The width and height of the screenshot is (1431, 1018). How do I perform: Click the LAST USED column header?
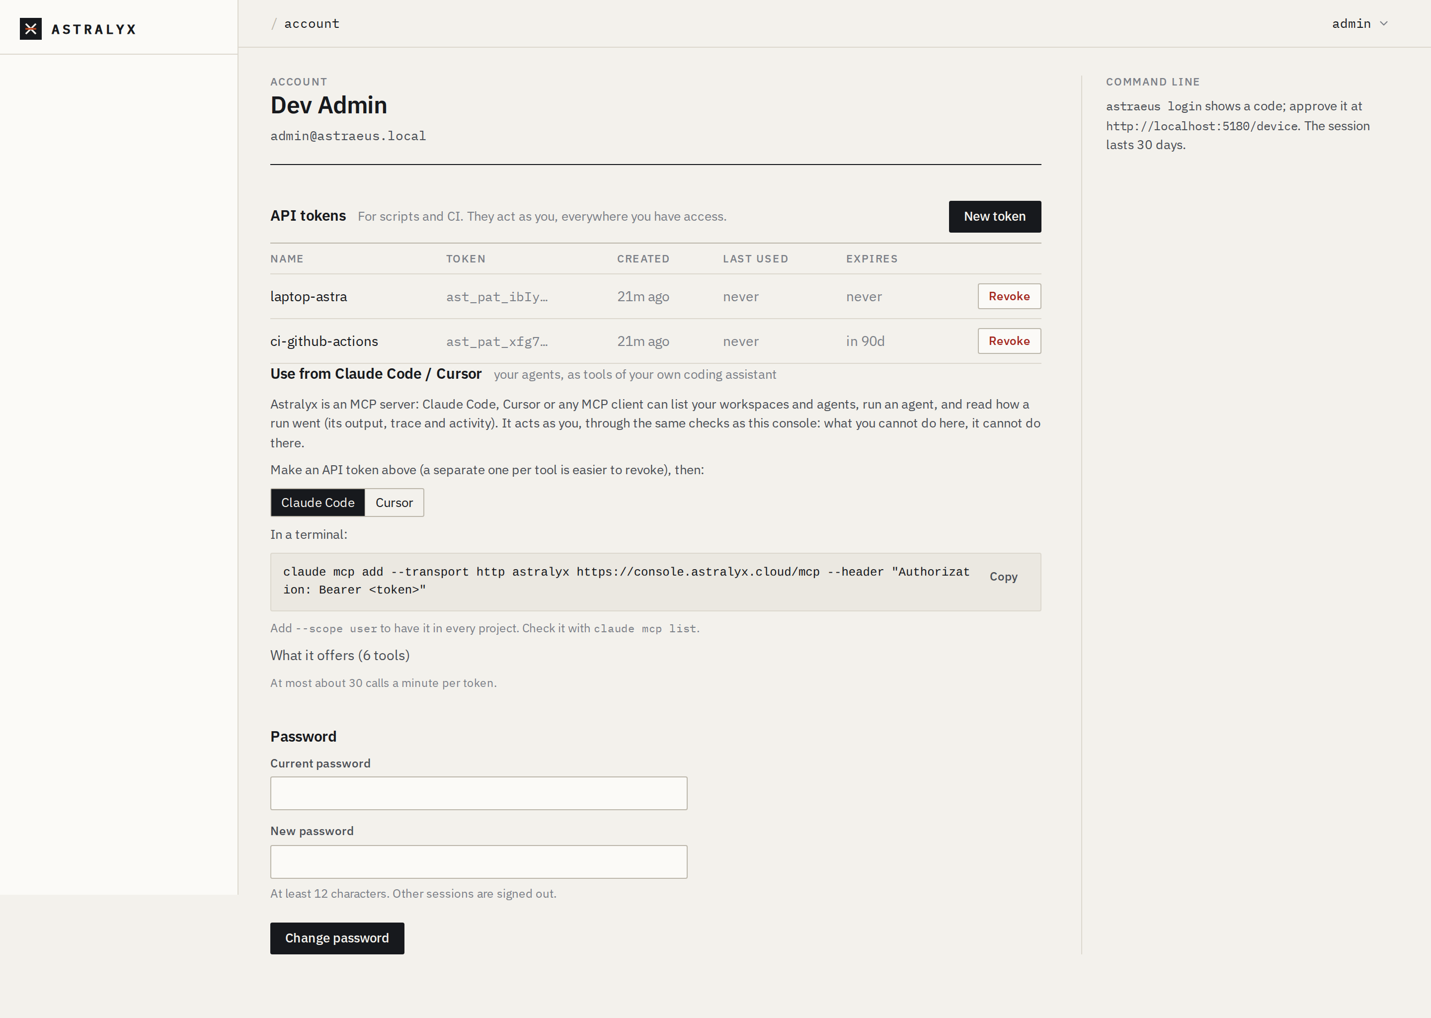click(x=755, y=259)
